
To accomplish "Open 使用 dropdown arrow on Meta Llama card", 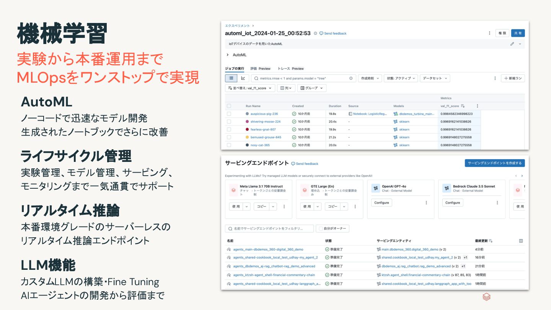I will pos(247,206).
